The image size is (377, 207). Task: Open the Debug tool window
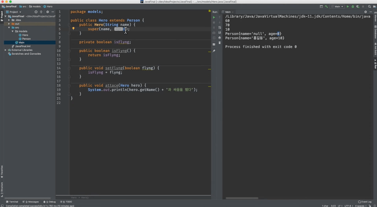49,202
